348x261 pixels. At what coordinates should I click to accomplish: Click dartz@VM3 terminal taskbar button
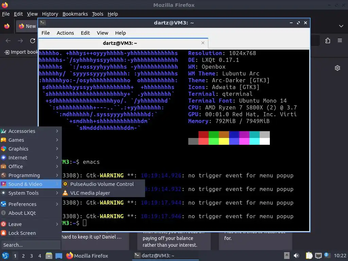coord(166,256)
